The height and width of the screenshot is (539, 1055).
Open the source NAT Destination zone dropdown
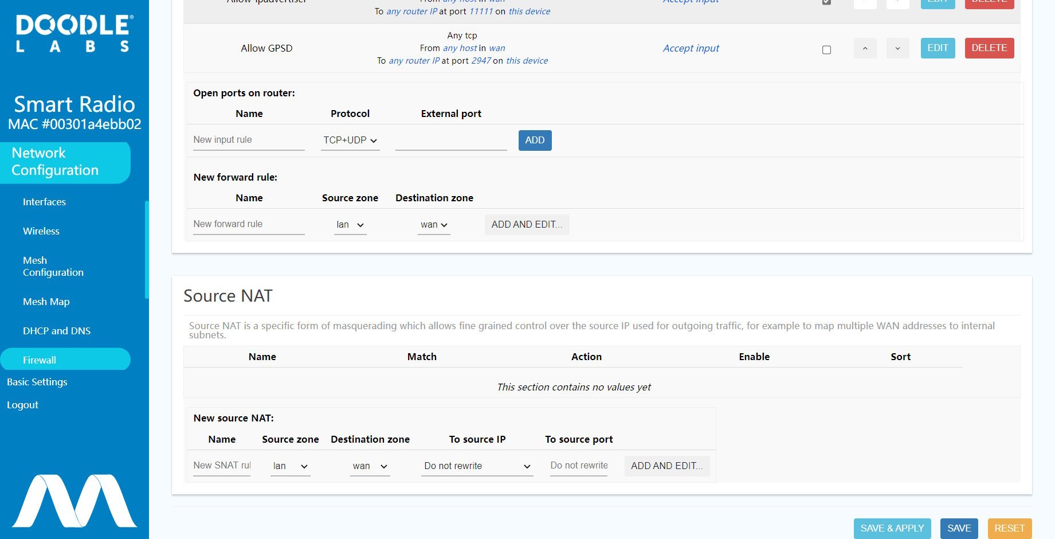point(370,466)
